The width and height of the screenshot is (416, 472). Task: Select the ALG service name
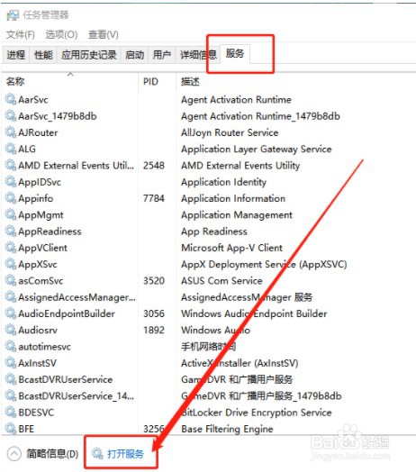[27, 149]
